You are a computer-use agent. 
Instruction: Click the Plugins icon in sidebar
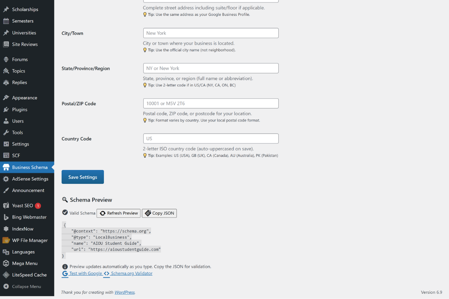click(x=6, y=110)
